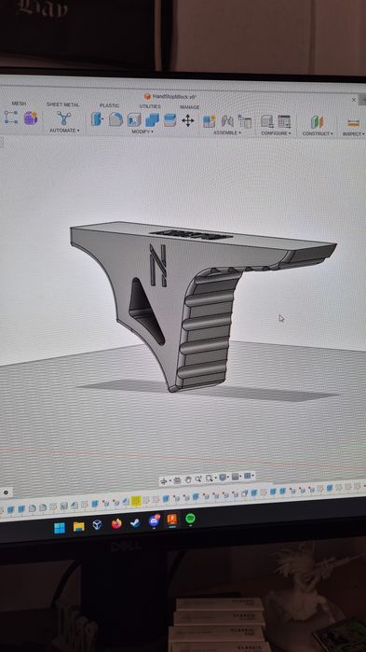The height and width of the screenshot is (652, 366).
Task: Open the Configuration table icon
Action: (x=284, y=122)
